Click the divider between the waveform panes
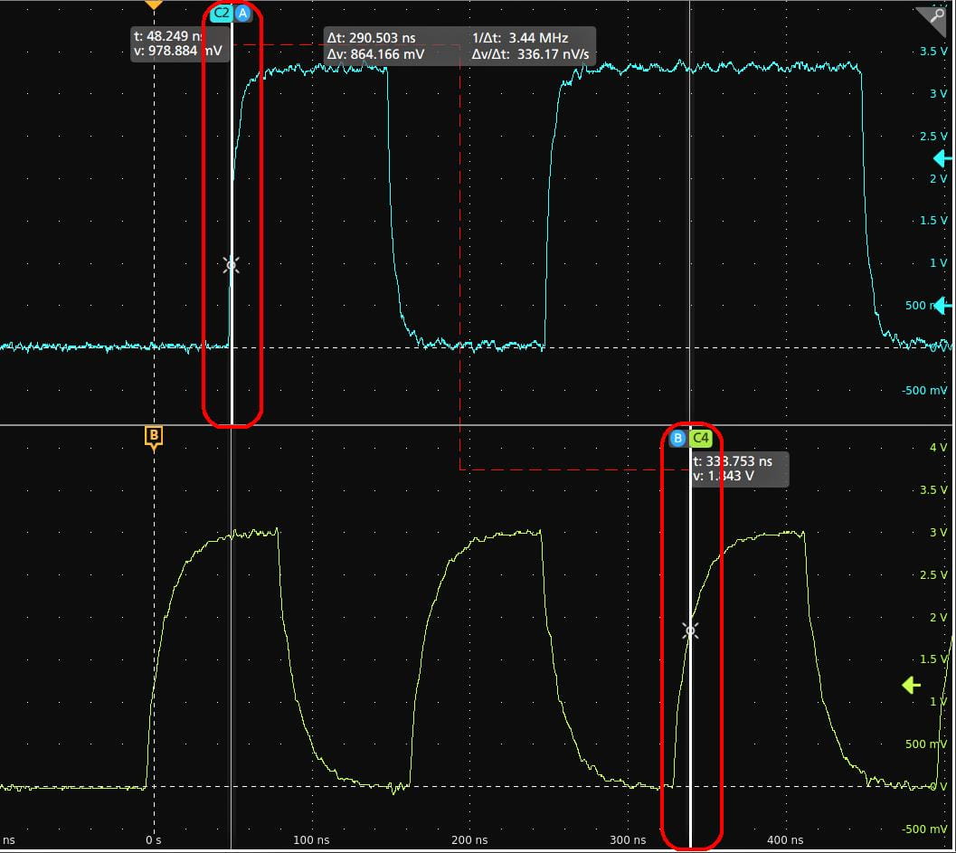Viewport: 956px width, 853px height. pyautogui.click(x=452, y=425)
